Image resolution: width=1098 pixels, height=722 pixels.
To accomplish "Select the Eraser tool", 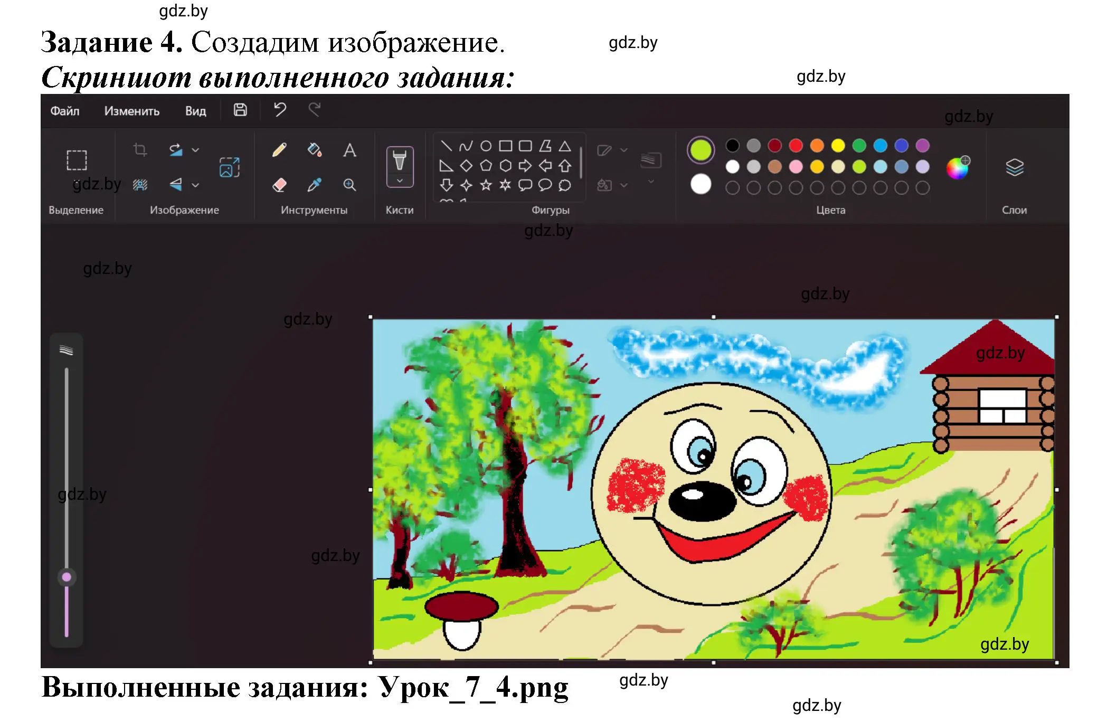I will 279,185.
